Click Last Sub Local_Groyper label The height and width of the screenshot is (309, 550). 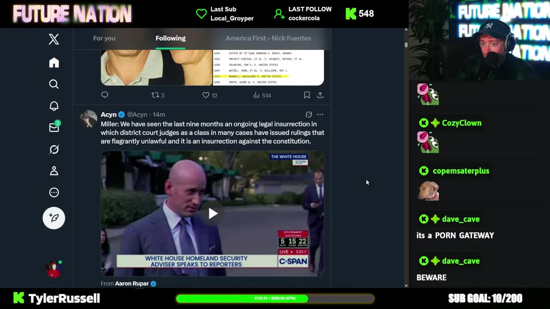(232, 14)
